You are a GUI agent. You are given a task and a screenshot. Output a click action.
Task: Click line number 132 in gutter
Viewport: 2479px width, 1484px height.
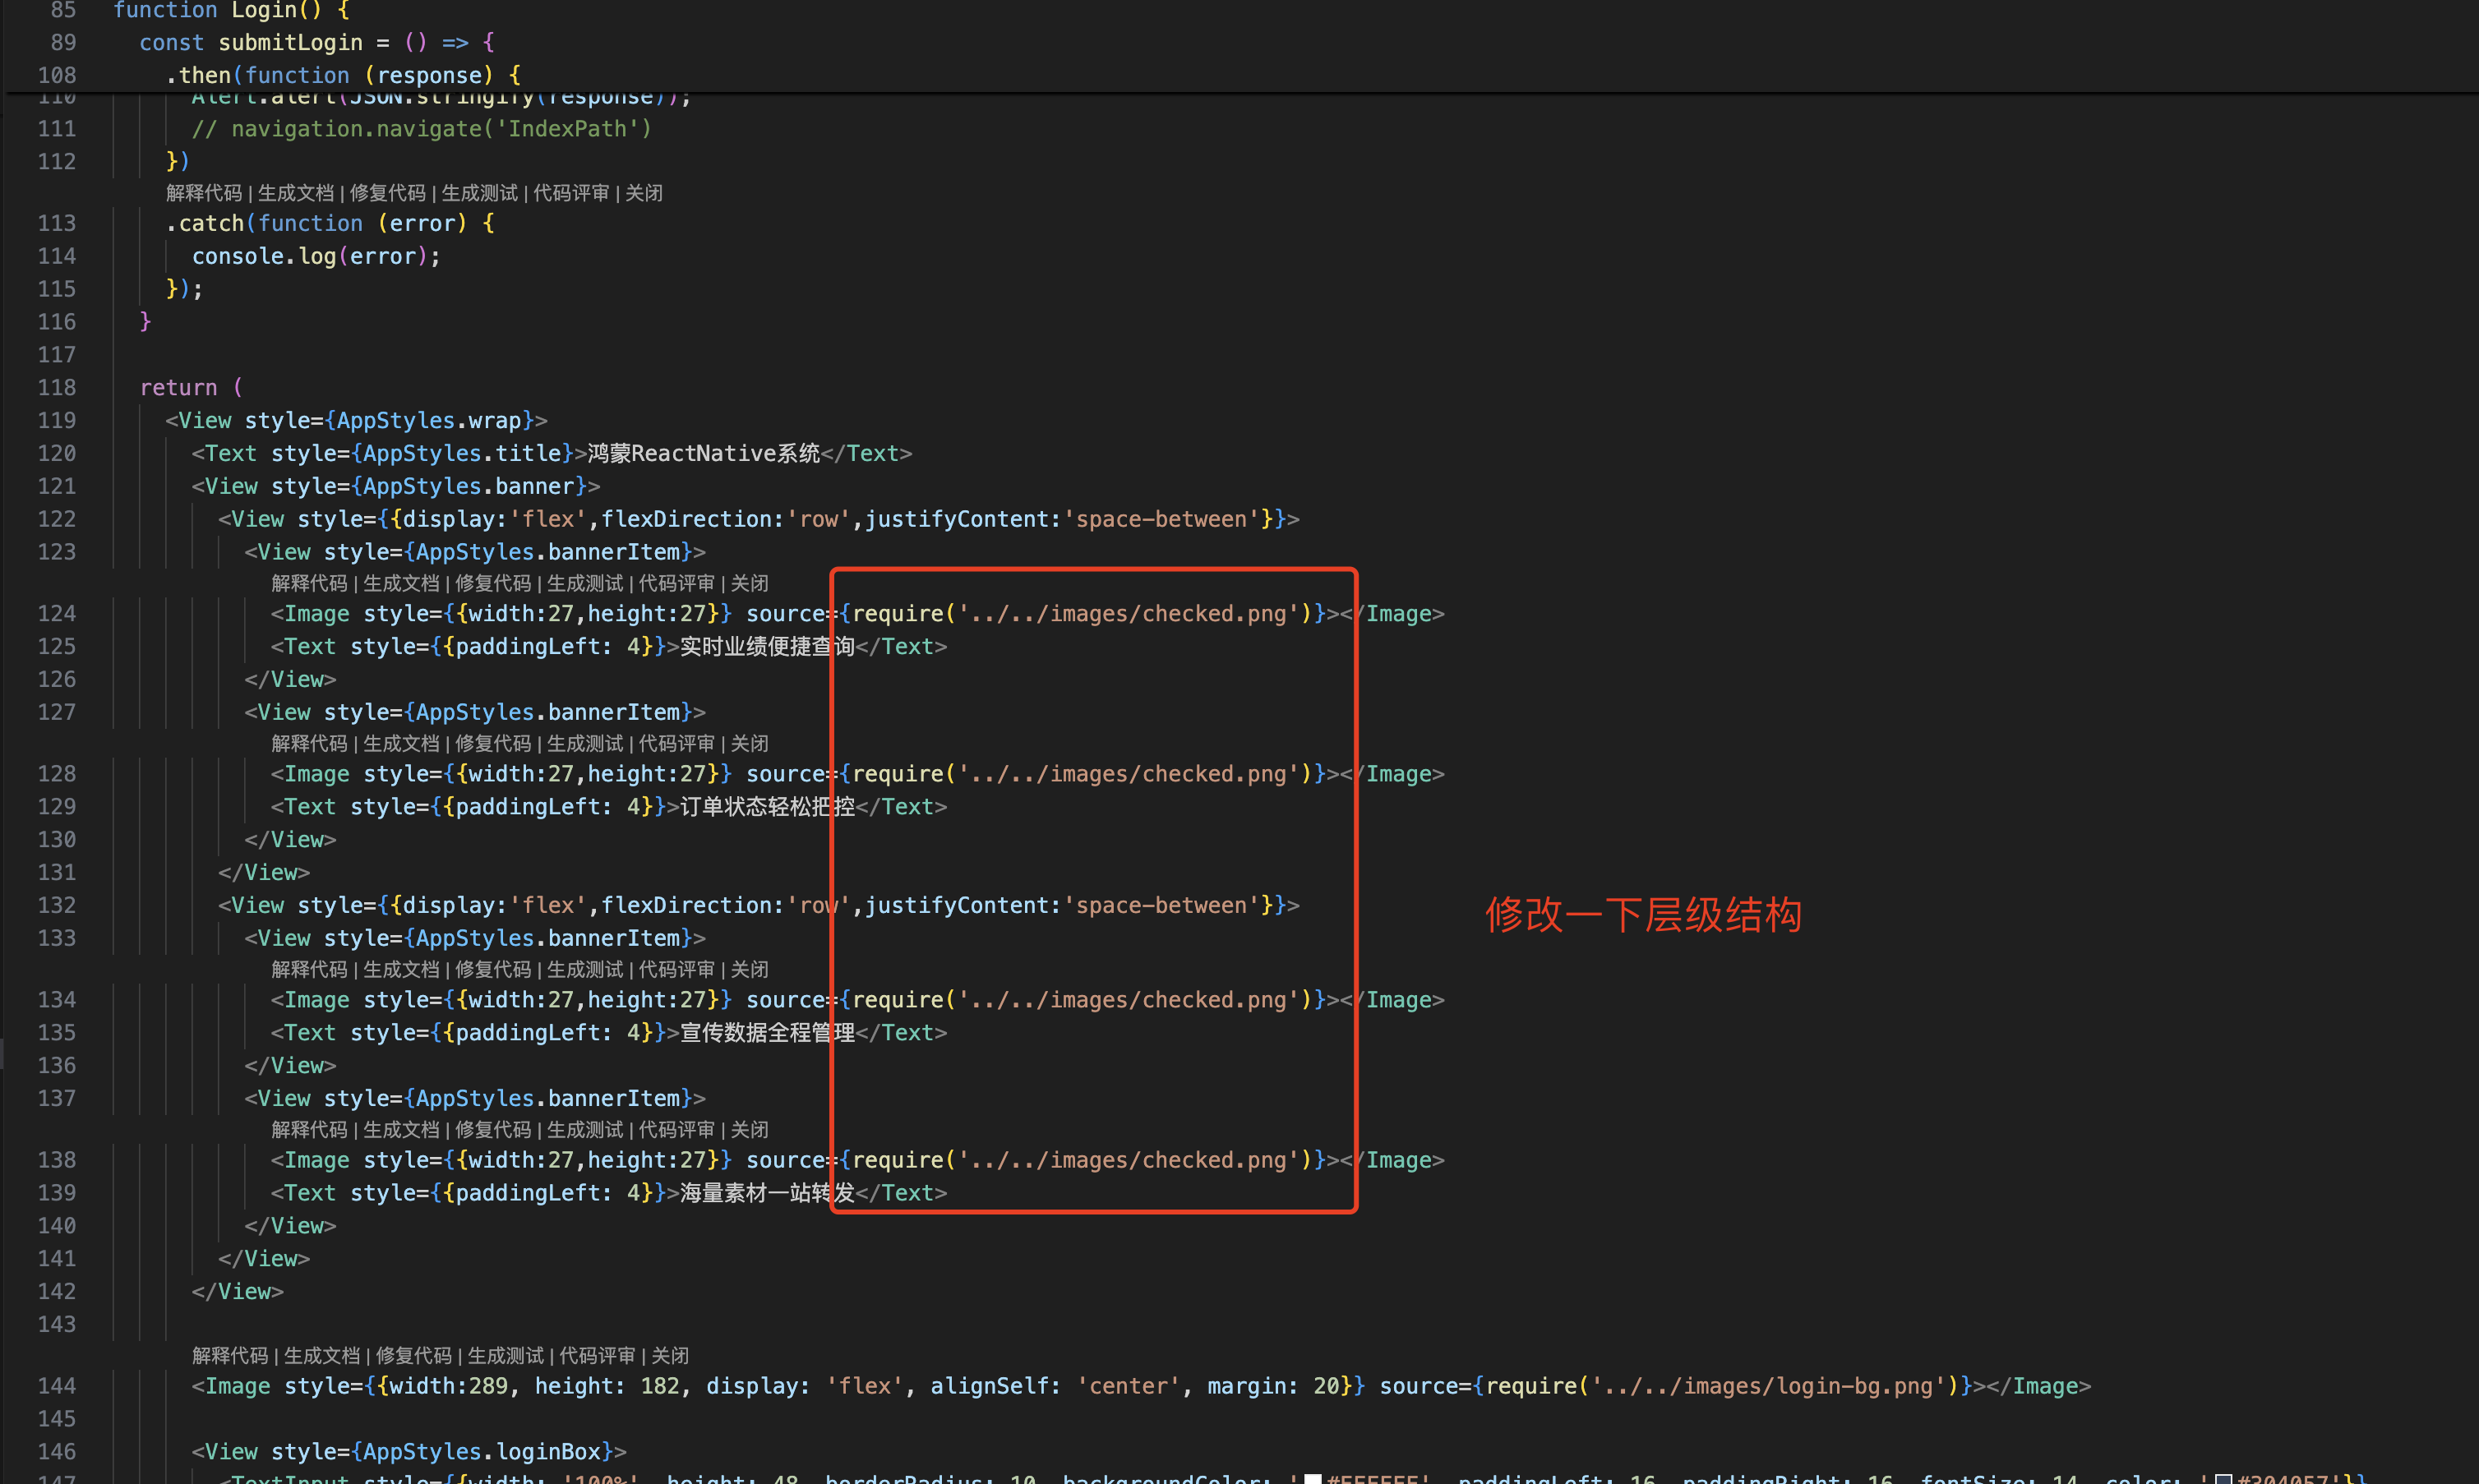(57, 905)
